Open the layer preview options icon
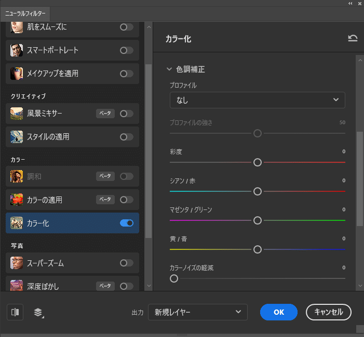 tap(38, 313)
